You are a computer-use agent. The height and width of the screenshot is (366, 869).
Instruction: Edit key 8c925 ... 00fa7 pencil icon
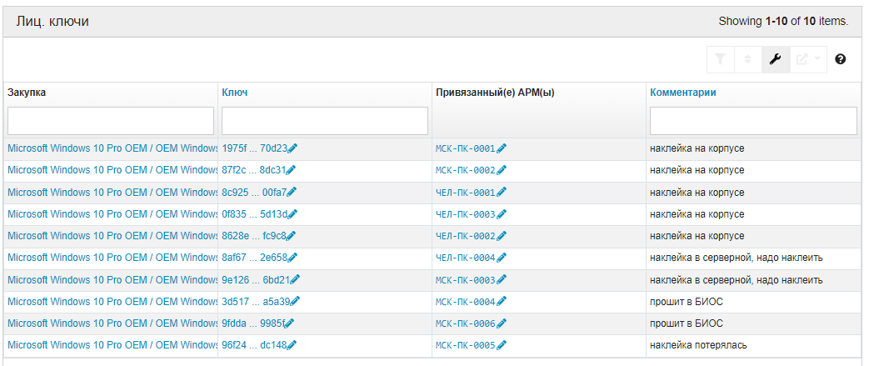click(x=292, y=193)
